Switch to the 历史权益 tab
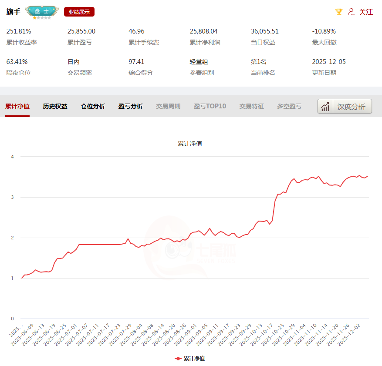Screen dimensions: 382x366 pos(55,106)
